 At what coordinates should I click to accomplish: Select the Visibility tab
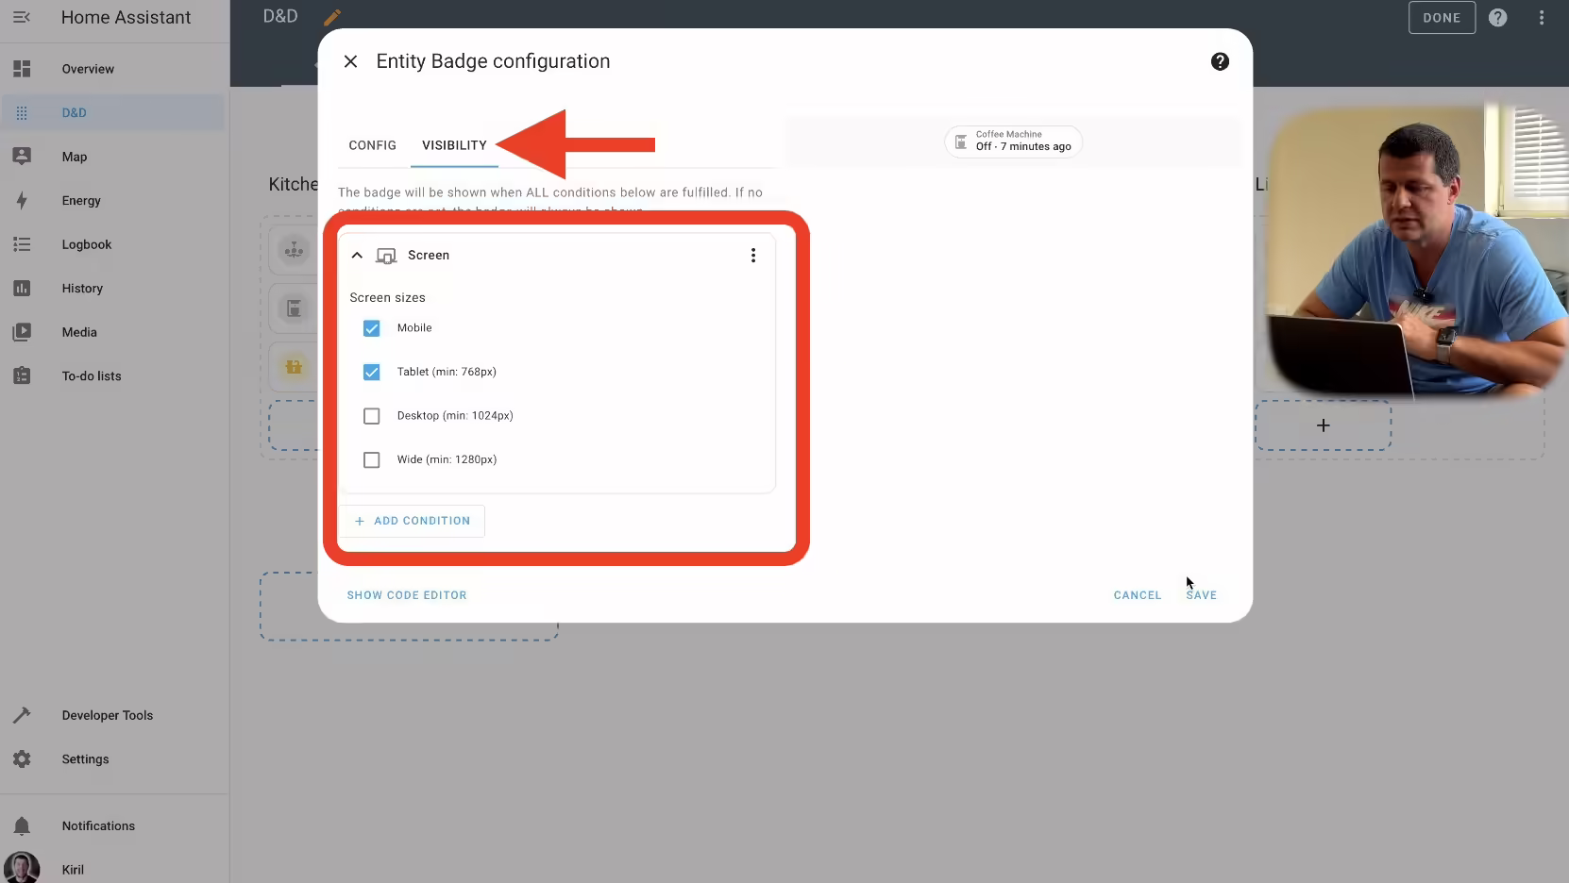coord(454,145)
